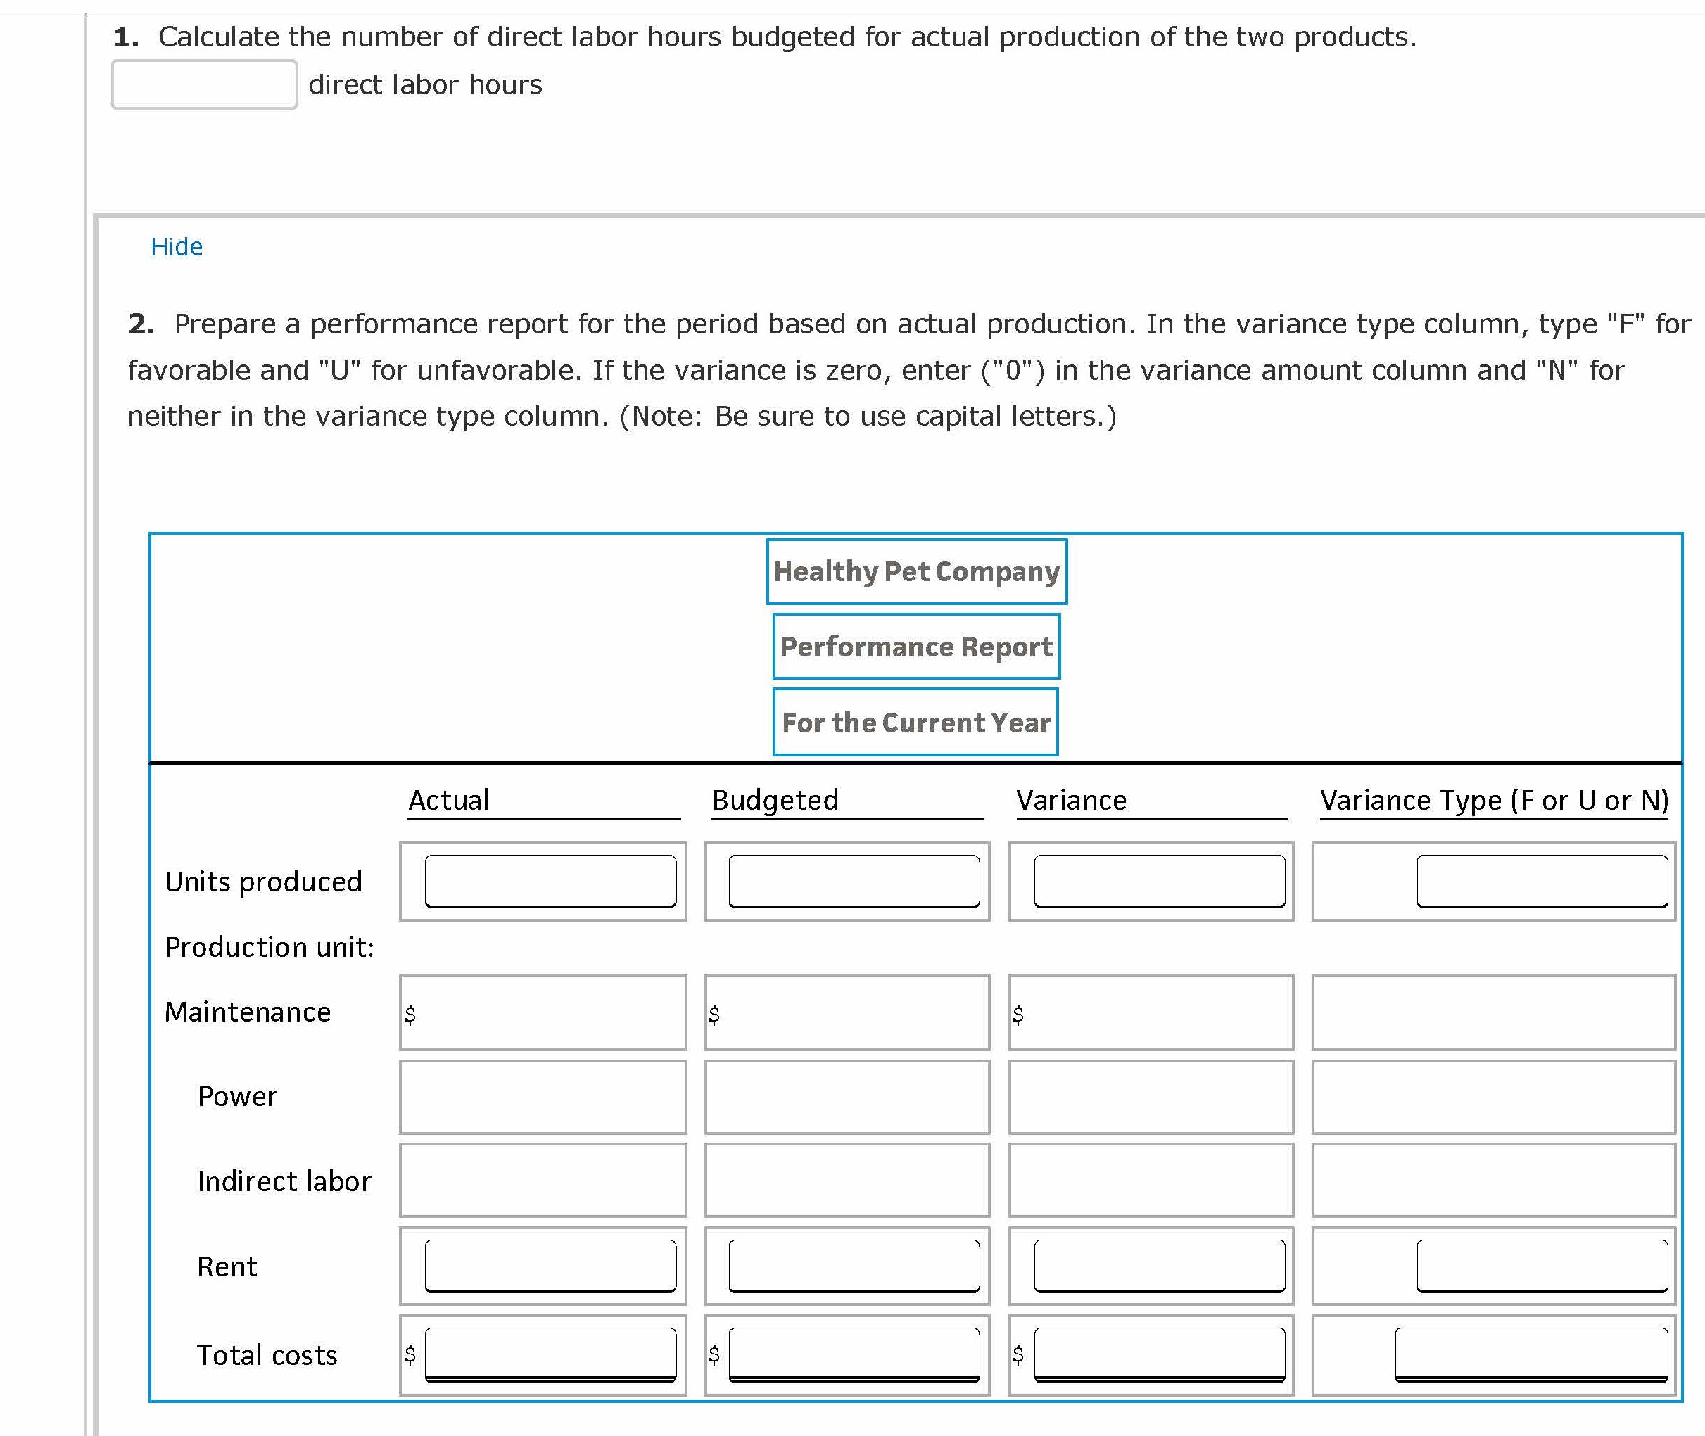
Task: Click Rent Budgeted input box
Action: [x=854, y=1266]
